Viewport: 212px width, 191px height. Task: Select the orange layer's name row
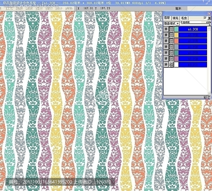click(193, 41)
